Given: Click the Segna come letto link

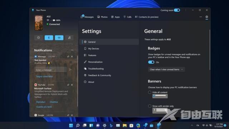Looking at the screenshot, I should click(x=44, y=76).
